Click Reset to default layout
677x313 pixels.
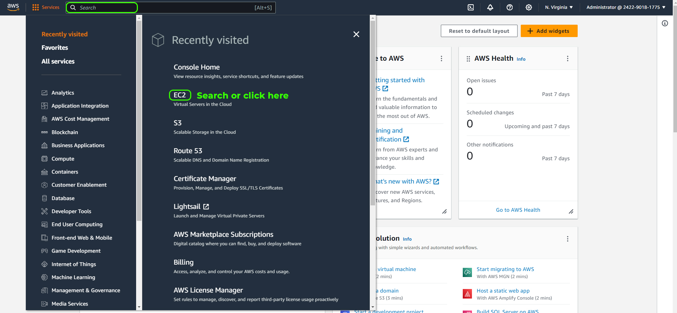tap(479, 31)
